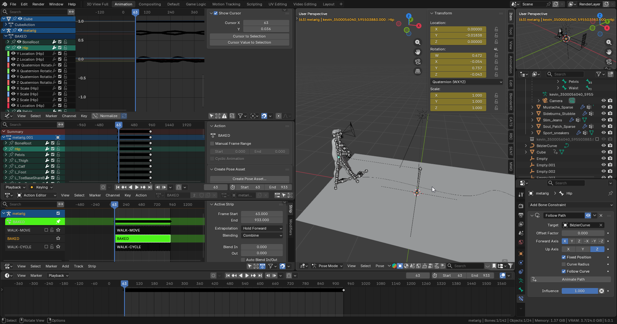Open the Pose Mode dropdown

[327, 266]
